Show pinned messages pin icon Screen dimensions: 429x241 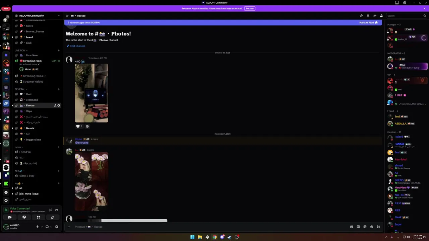click(x=375, y=16)
